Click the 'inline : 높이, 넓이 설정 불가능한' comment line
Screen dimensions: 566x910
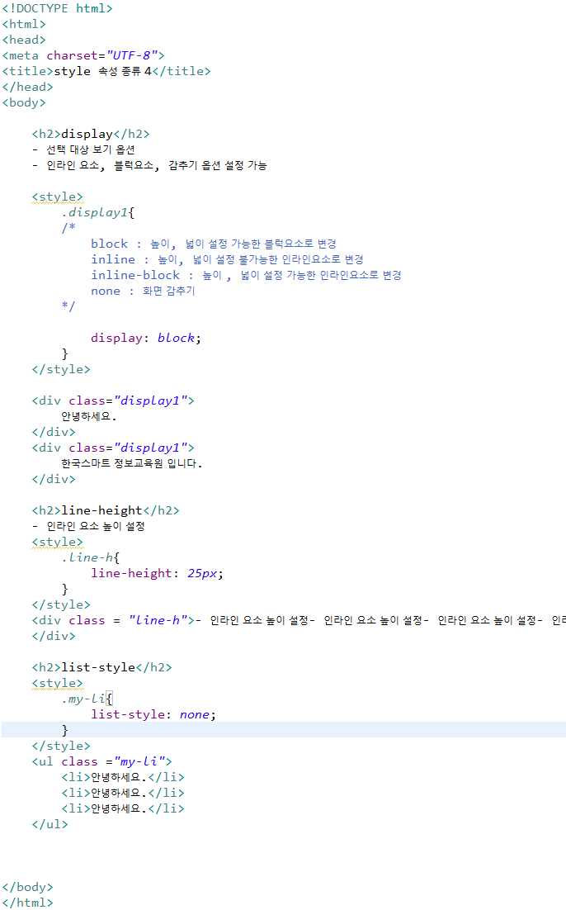point(228,259)
